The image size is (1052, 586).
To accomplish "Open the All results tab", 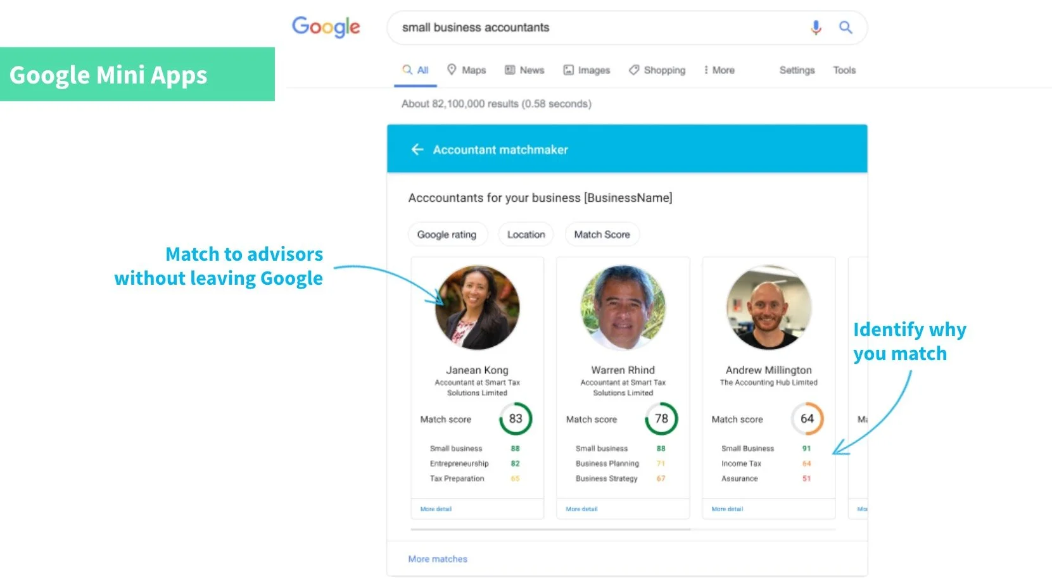I will tap(416, 70).
